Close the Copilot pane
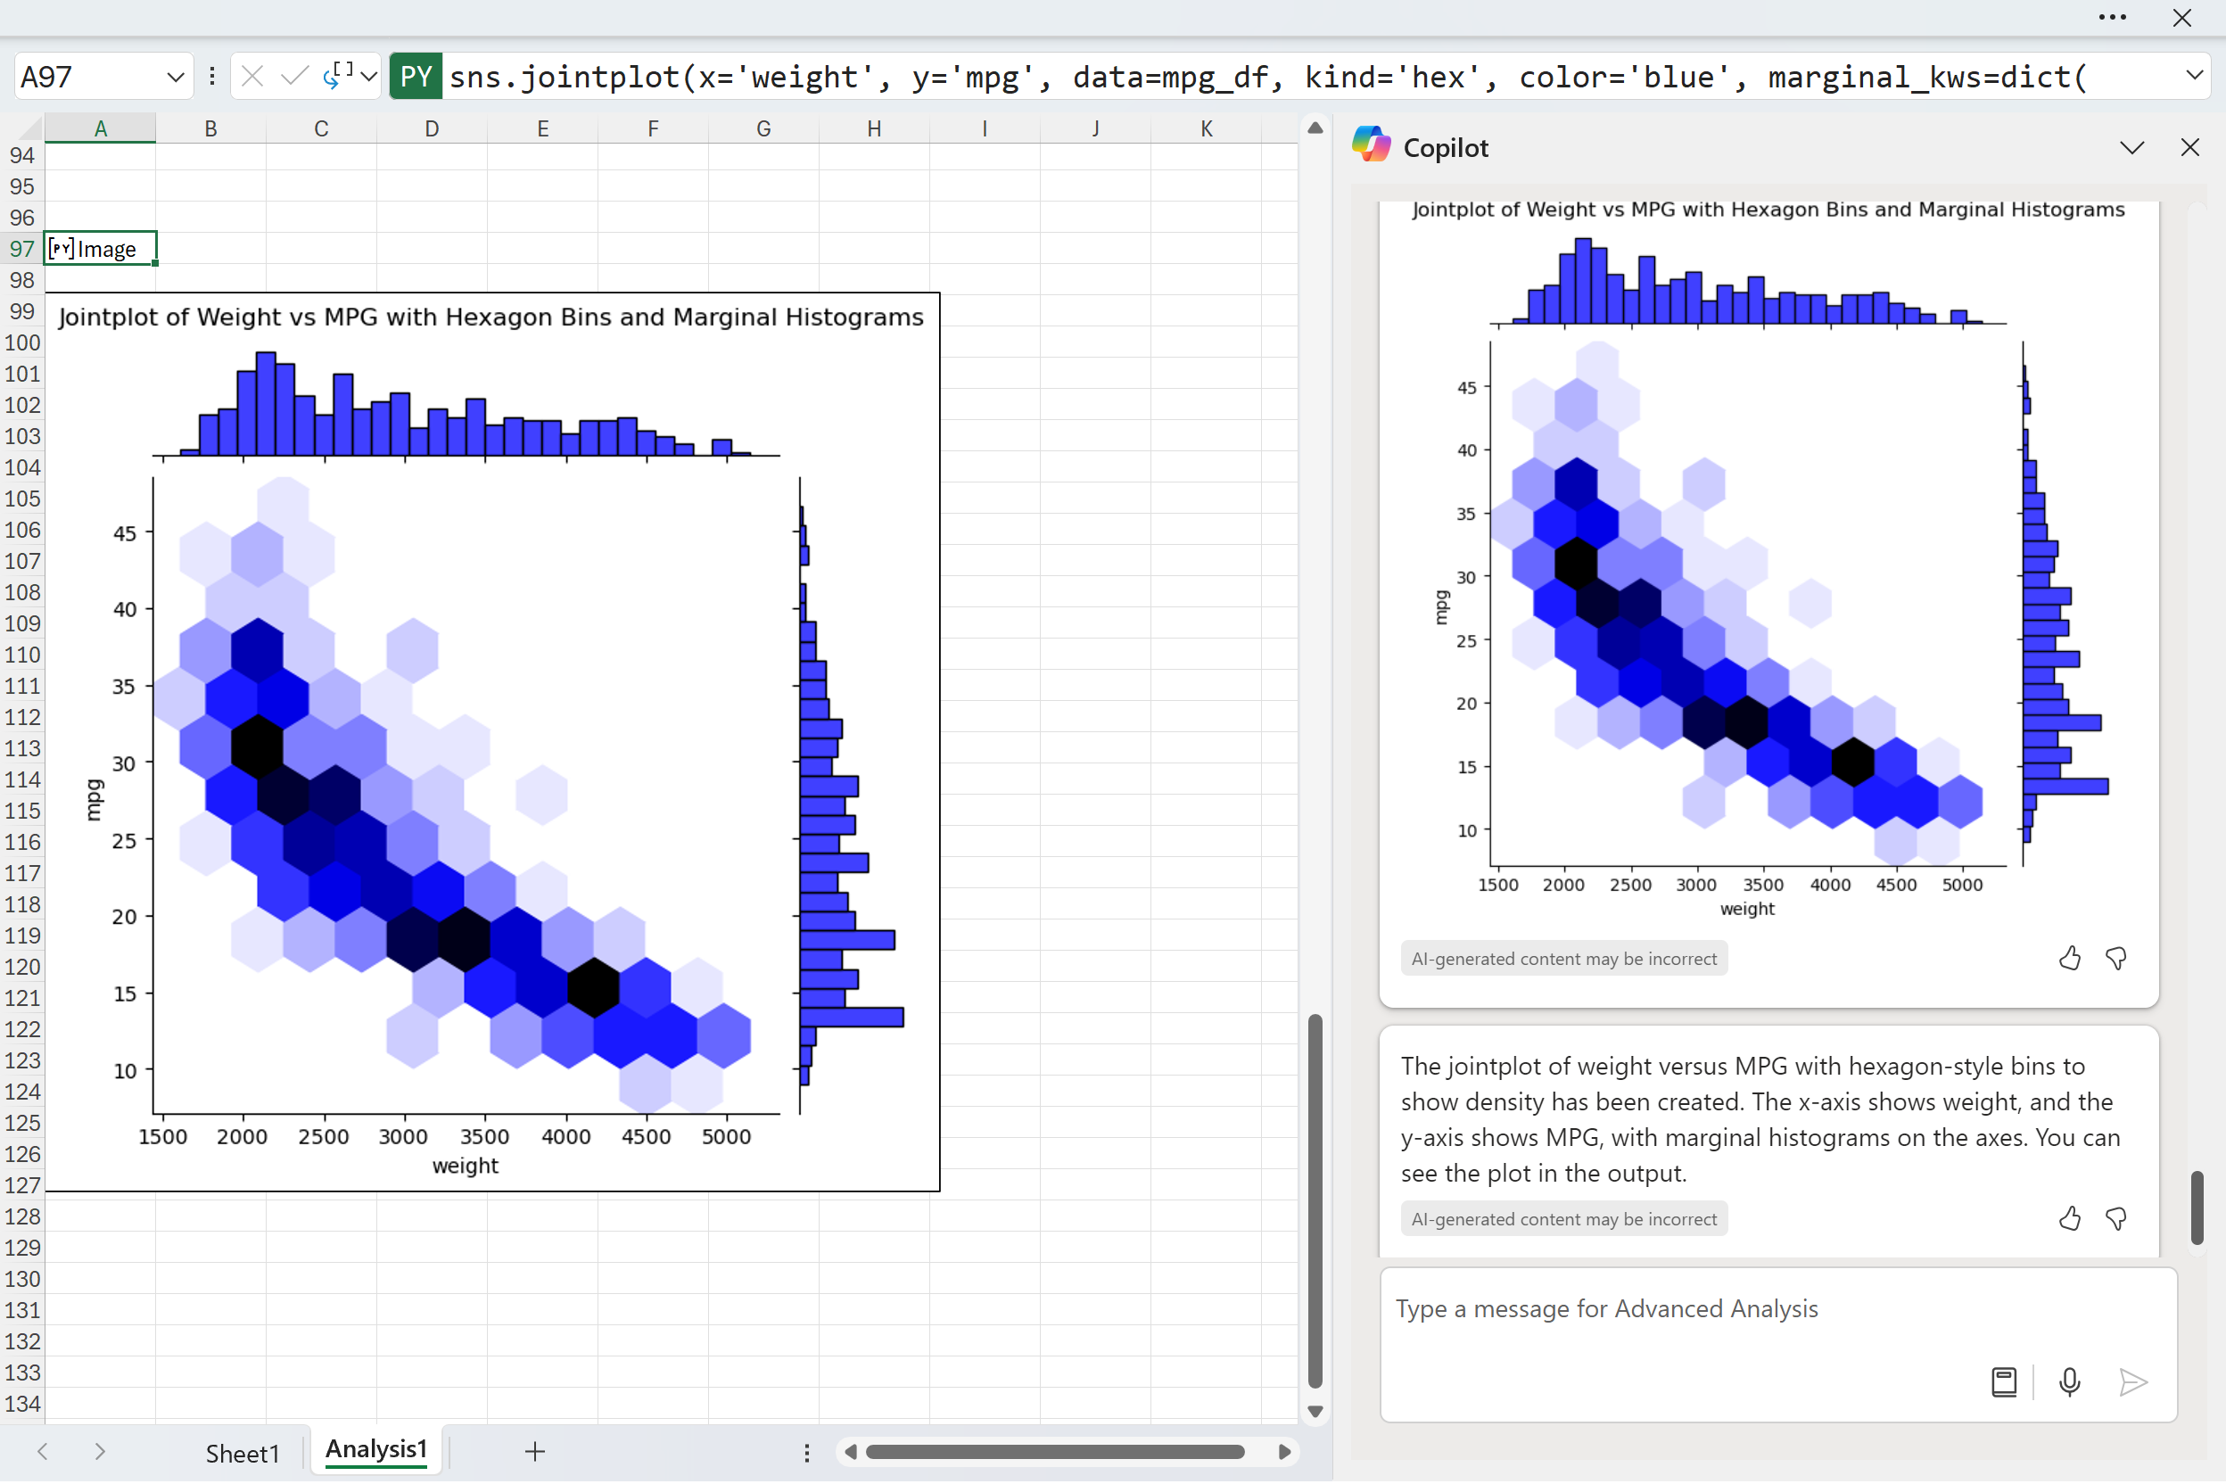Screen dimensions: 2226x1484 pyautogui.click(x=2189, y=148)
